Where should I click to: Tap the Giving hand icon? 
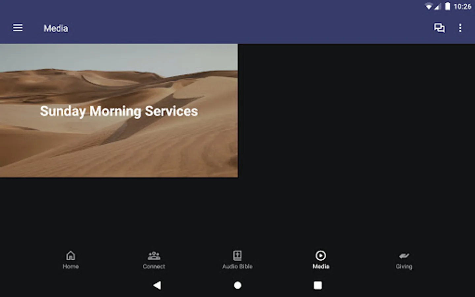coord(404,256)
